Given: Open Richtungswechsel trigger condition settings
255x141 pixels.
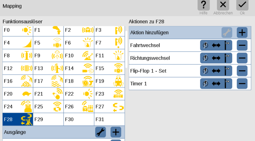Looking at the screenshot, I should click(x=216, y=58).
